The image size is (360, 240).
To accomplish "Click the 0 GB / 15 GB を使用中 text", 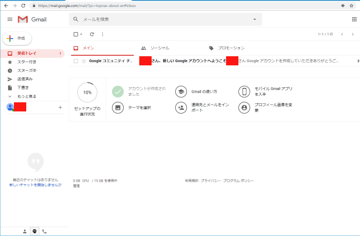I will (95, 181).
